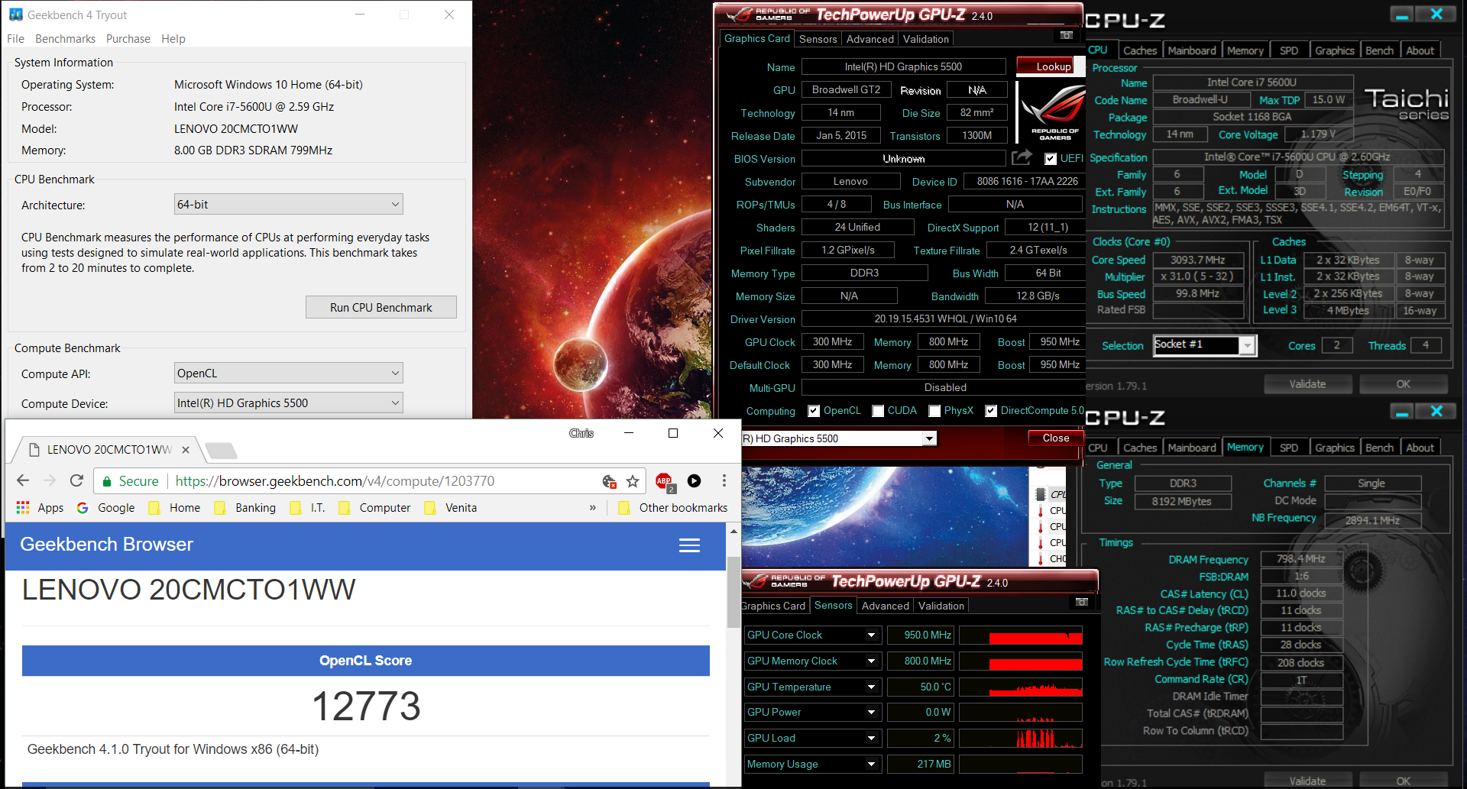Close the LENOVO 20CMCTO1WW browser tab
Screen dimensions: 1467x789
click(185, 450)
